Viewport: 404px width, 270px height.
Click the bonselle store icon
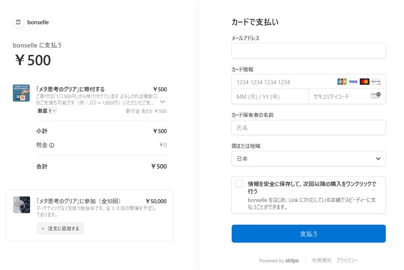[18, 22]
